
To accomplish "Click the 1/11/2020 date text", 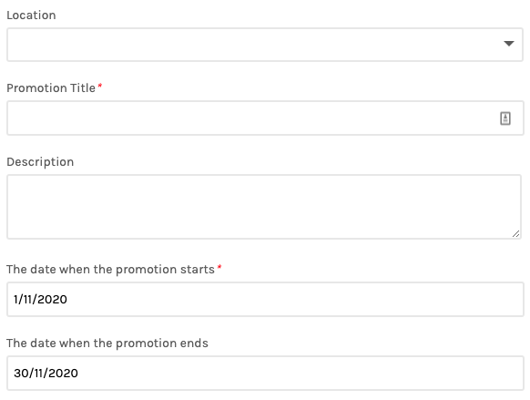I will 40,299.
